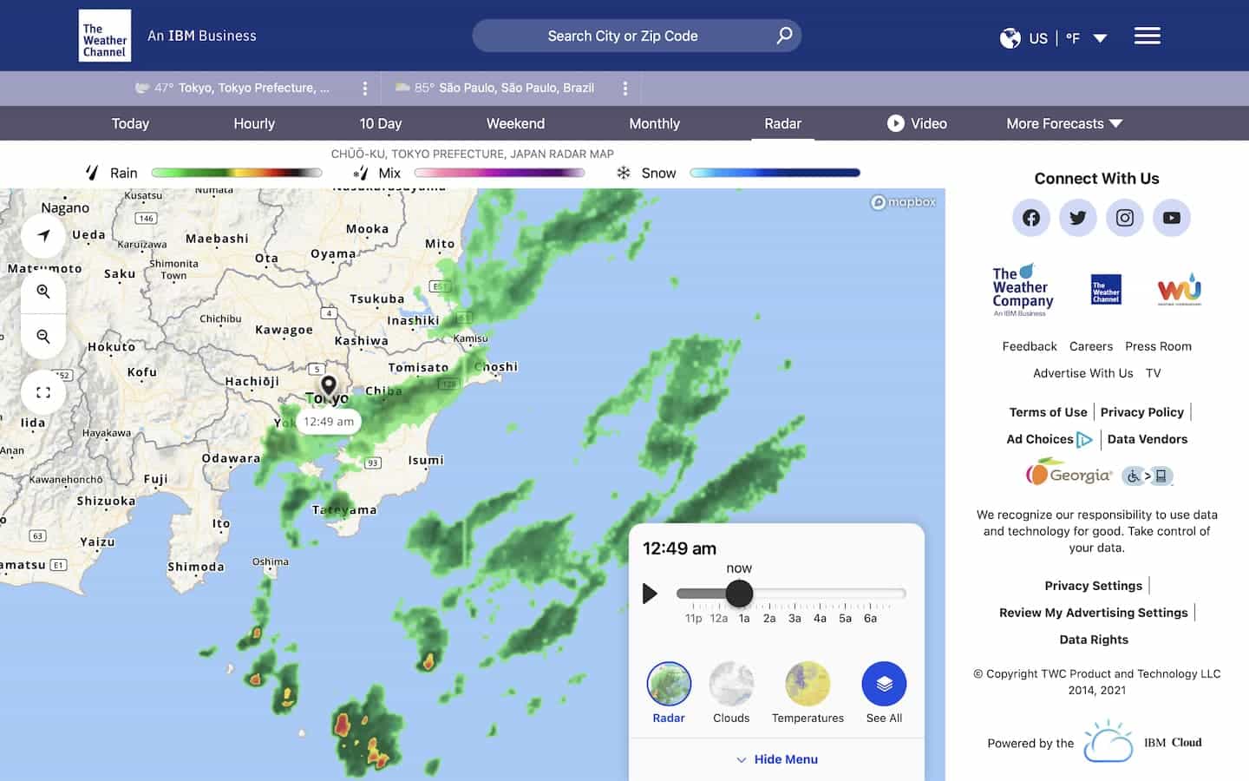
Task: Open the Privacy Policy link
Action: tap(1141, 412)
